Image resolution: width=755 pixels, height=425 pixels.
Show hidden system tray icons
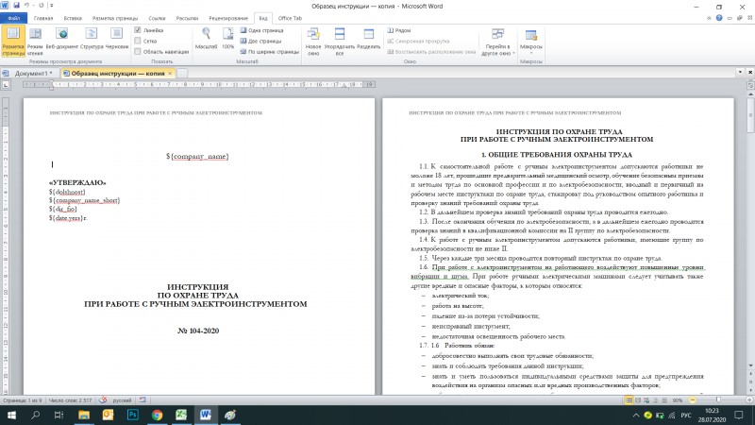coord(635,415)
